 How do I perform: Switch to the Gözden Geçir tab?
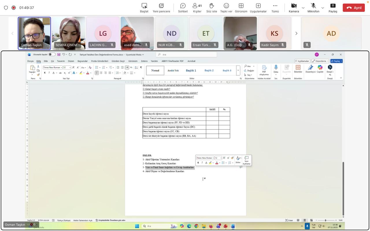pos(118,61)
